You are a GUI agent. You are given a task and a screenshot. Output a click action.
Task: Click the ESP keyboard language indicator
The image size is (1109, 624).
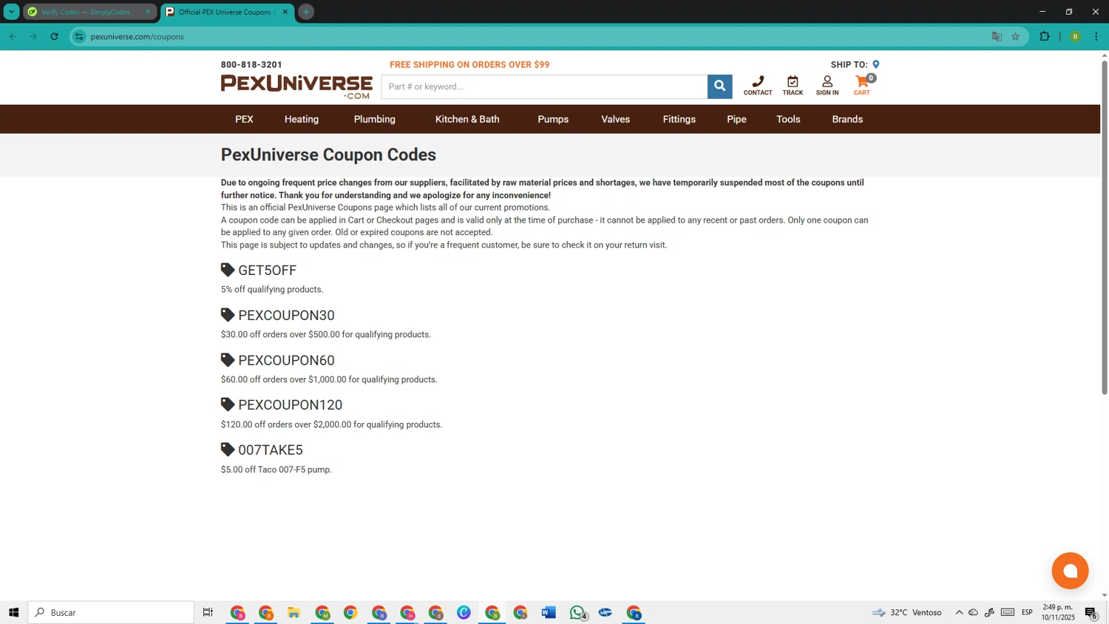click(1027, 612)
